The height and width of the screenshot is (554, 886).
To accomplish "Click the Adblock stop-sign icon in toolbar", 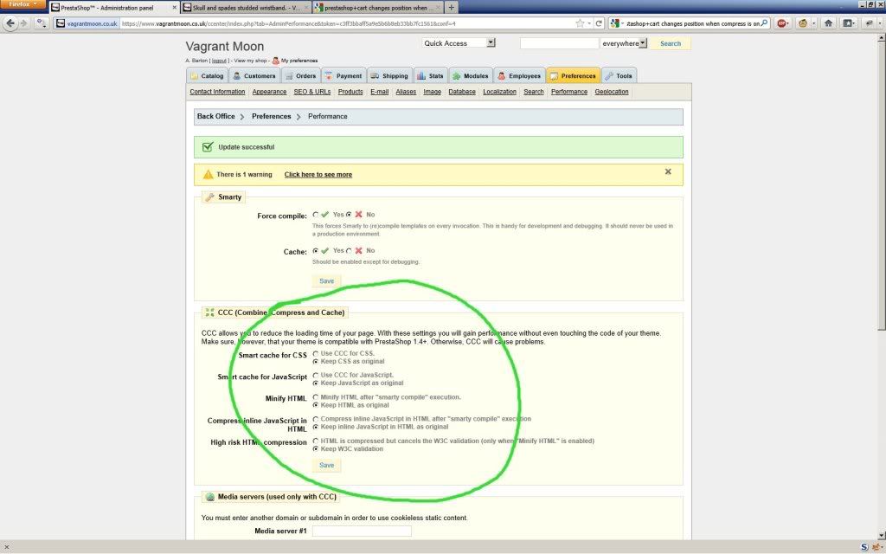I will pyautogui.click(x=781, y=23).
